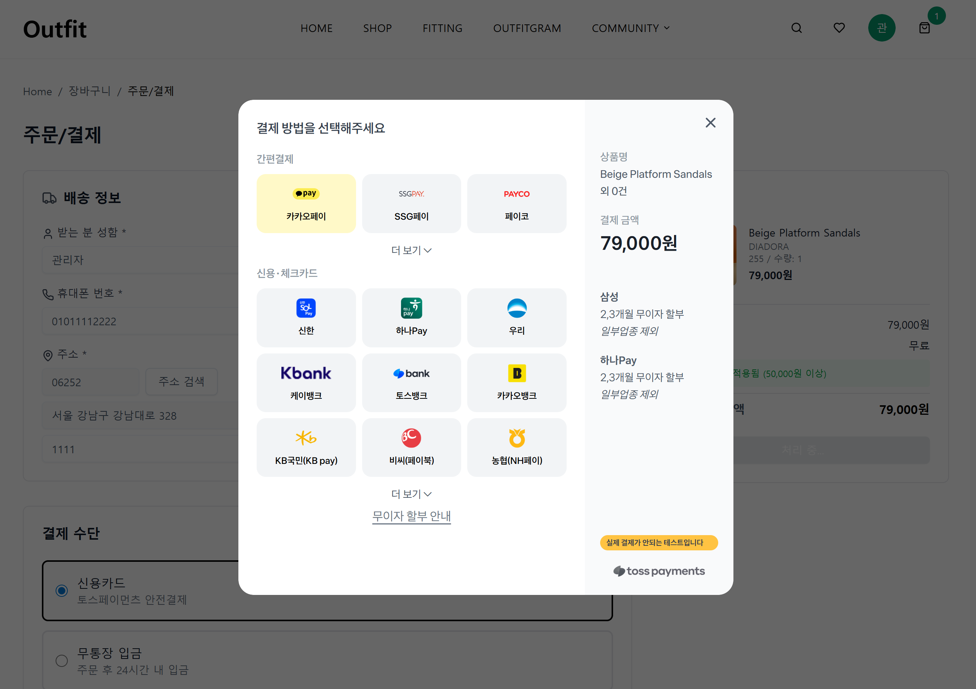Click test payment notice badge
The height and width of the screenshot is (689, 976).
[x=659, y=543]
